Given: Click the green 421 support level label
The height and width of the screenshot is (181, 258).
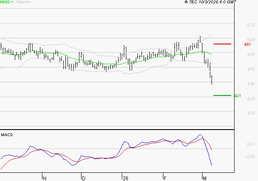Looking at the screenshot, I should (x=237, y=95).
